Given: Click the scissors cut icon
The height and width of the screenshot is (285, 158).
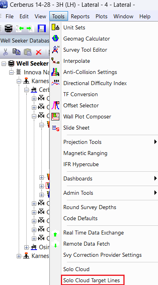Looking at the screenshot, I should pyautogui.click(x=6, y=52).
